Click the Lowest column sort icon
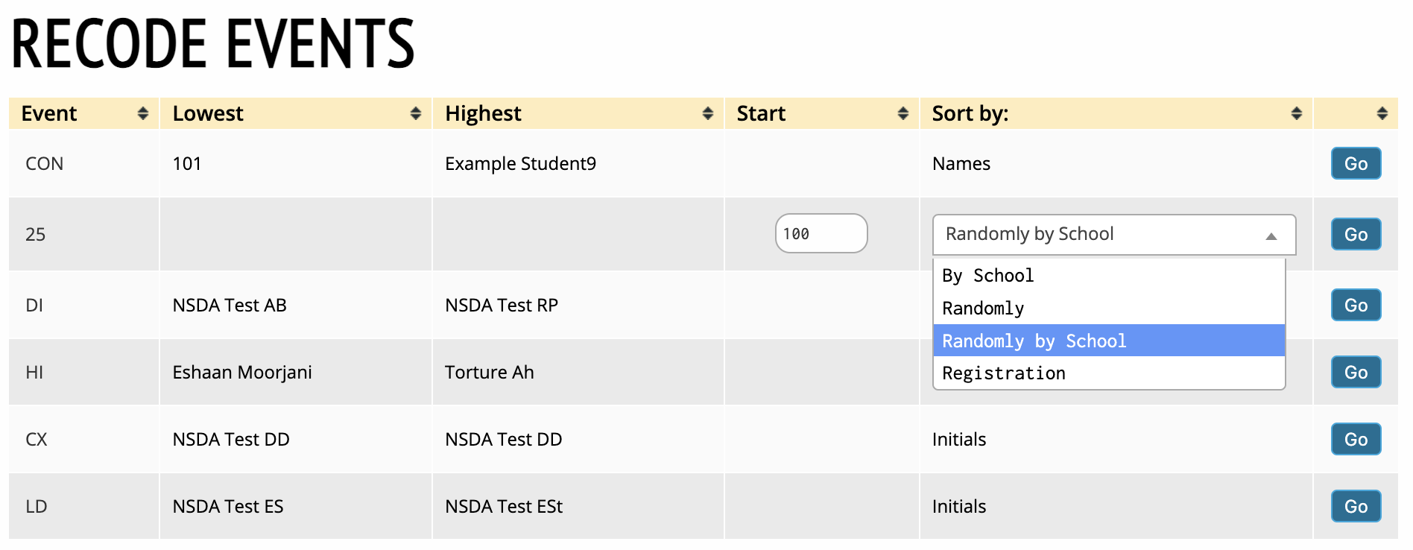 (x=415, y=113)
